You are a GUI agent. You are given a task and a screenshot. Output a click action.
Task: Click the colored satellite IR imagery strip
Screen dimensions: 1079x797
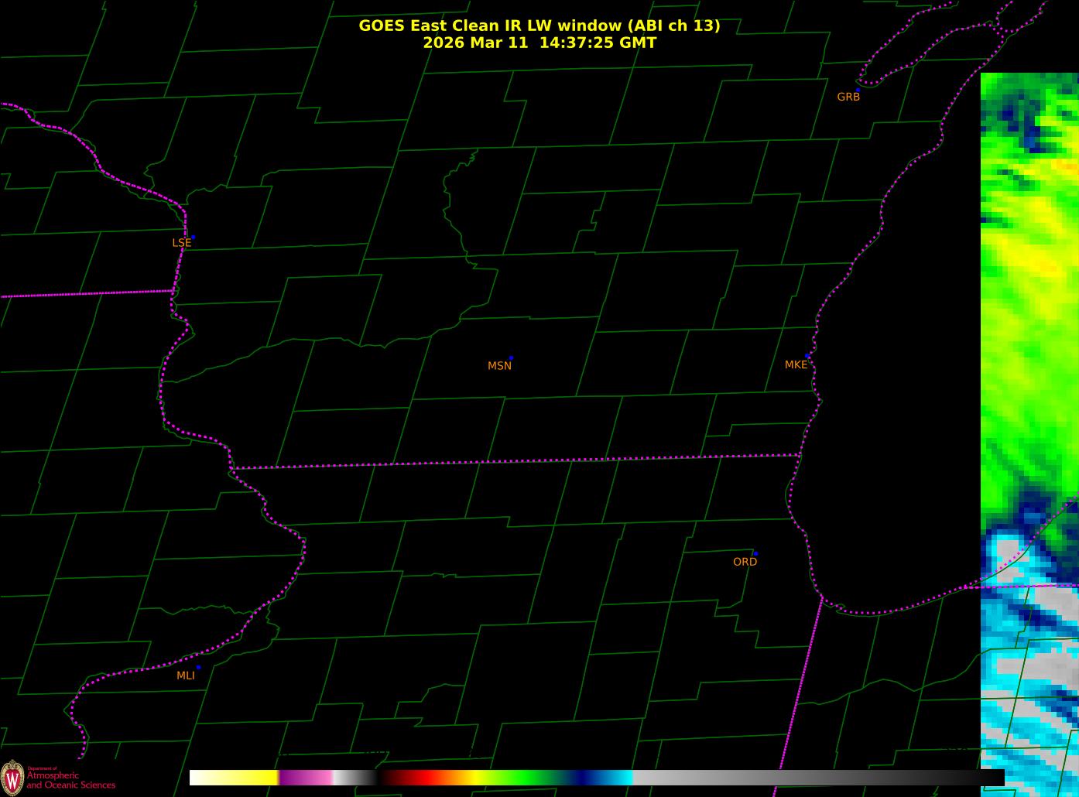pos(1029,435)
